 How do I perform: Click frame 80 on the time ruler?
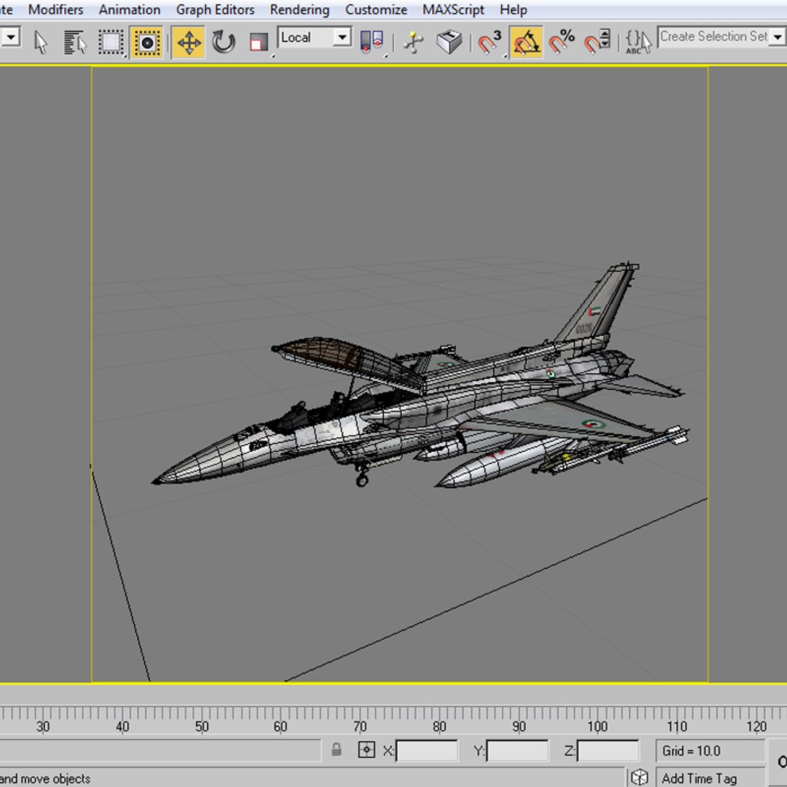tap(439, 727)
